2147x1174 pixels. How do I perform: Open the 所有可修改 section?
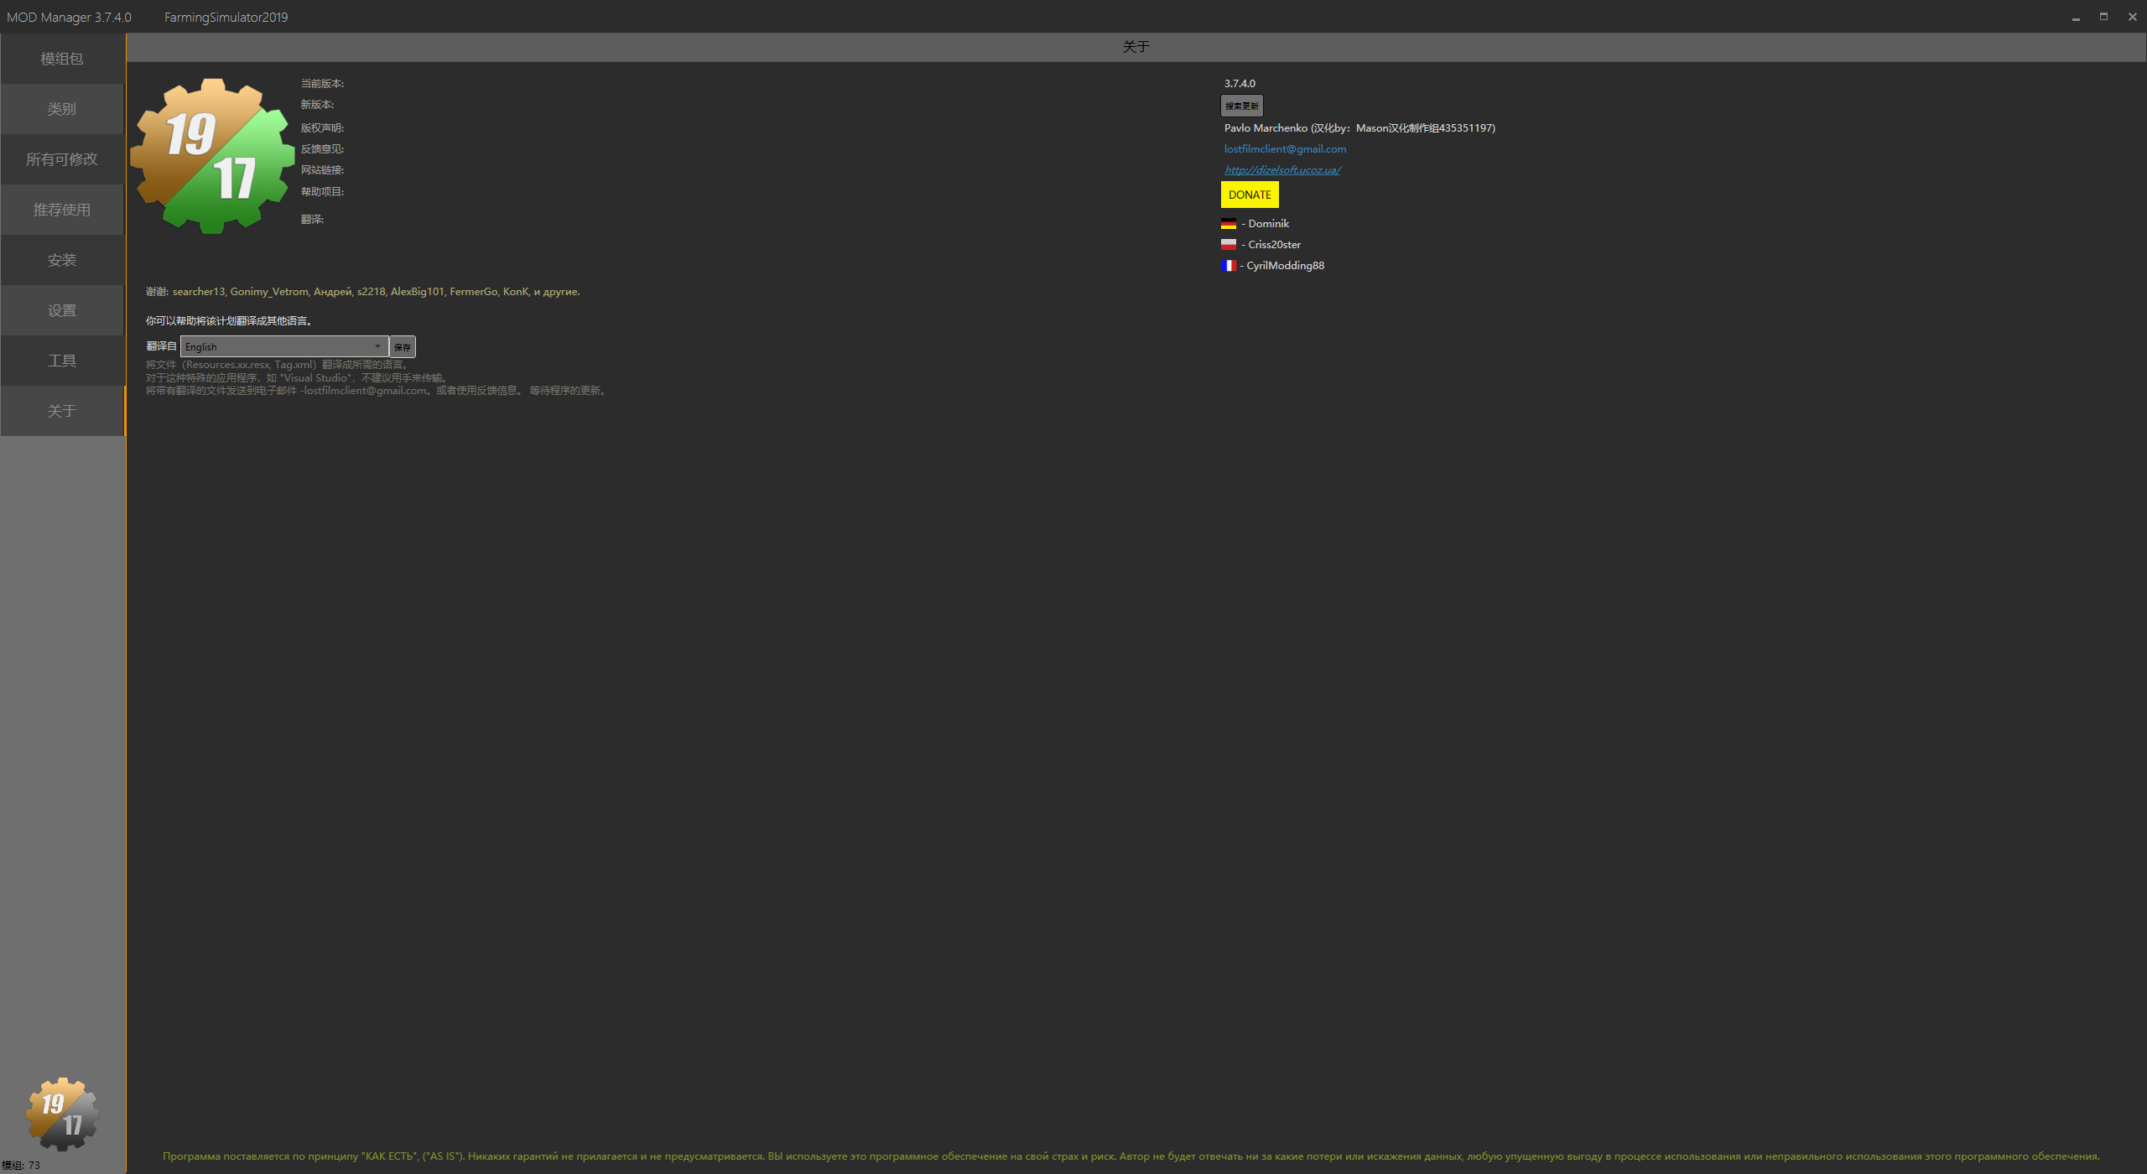click(62, 159)
